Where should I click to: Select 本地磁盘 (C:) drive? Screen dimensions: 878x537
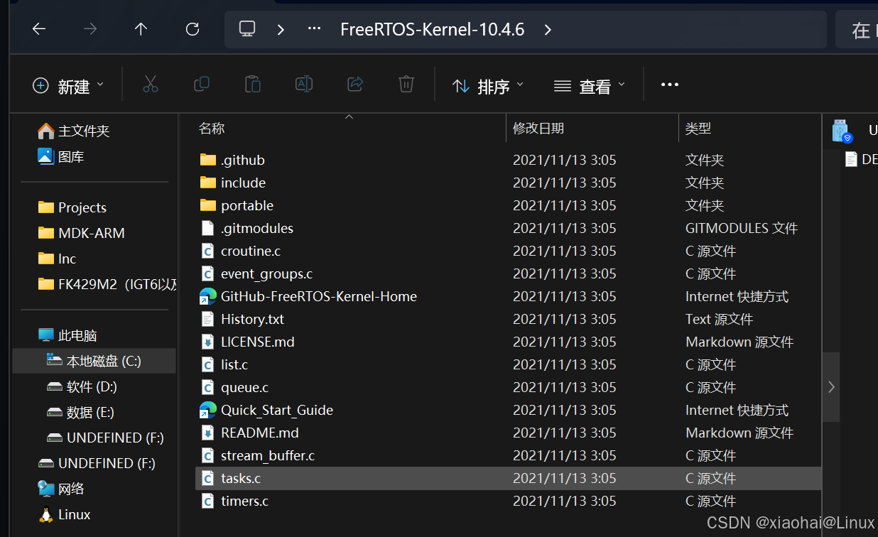pos(94,361)
